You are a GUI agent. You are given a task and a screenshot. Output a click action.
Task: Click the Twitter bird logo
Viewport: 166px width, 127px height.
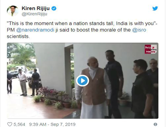click(155, 8)
